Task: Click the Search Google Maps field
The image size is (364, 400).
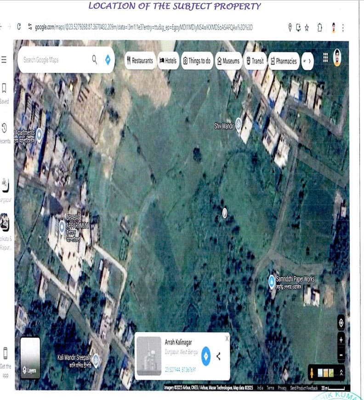Action: 55,60
